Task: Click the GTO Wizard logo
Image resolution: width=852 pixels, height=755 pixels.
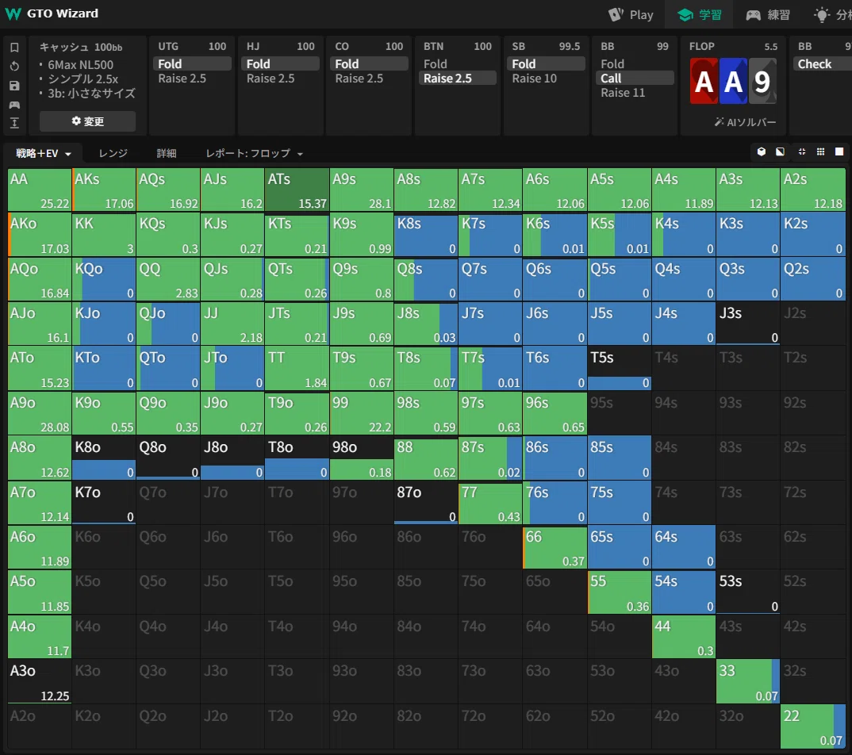Action: [x=52, y=13]
